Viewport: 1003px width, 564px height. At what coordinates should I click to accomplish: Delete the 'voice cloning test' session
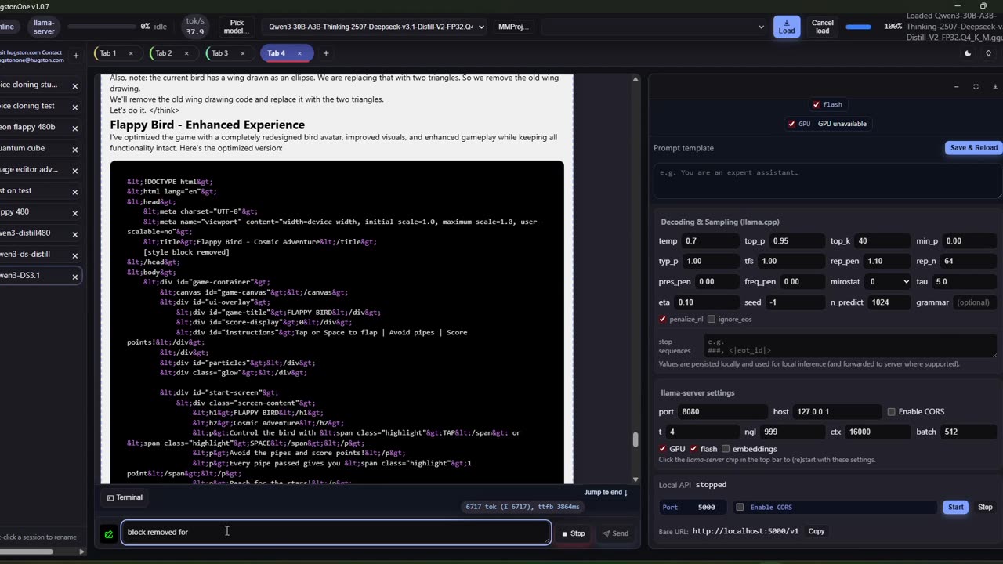point(75,107)
